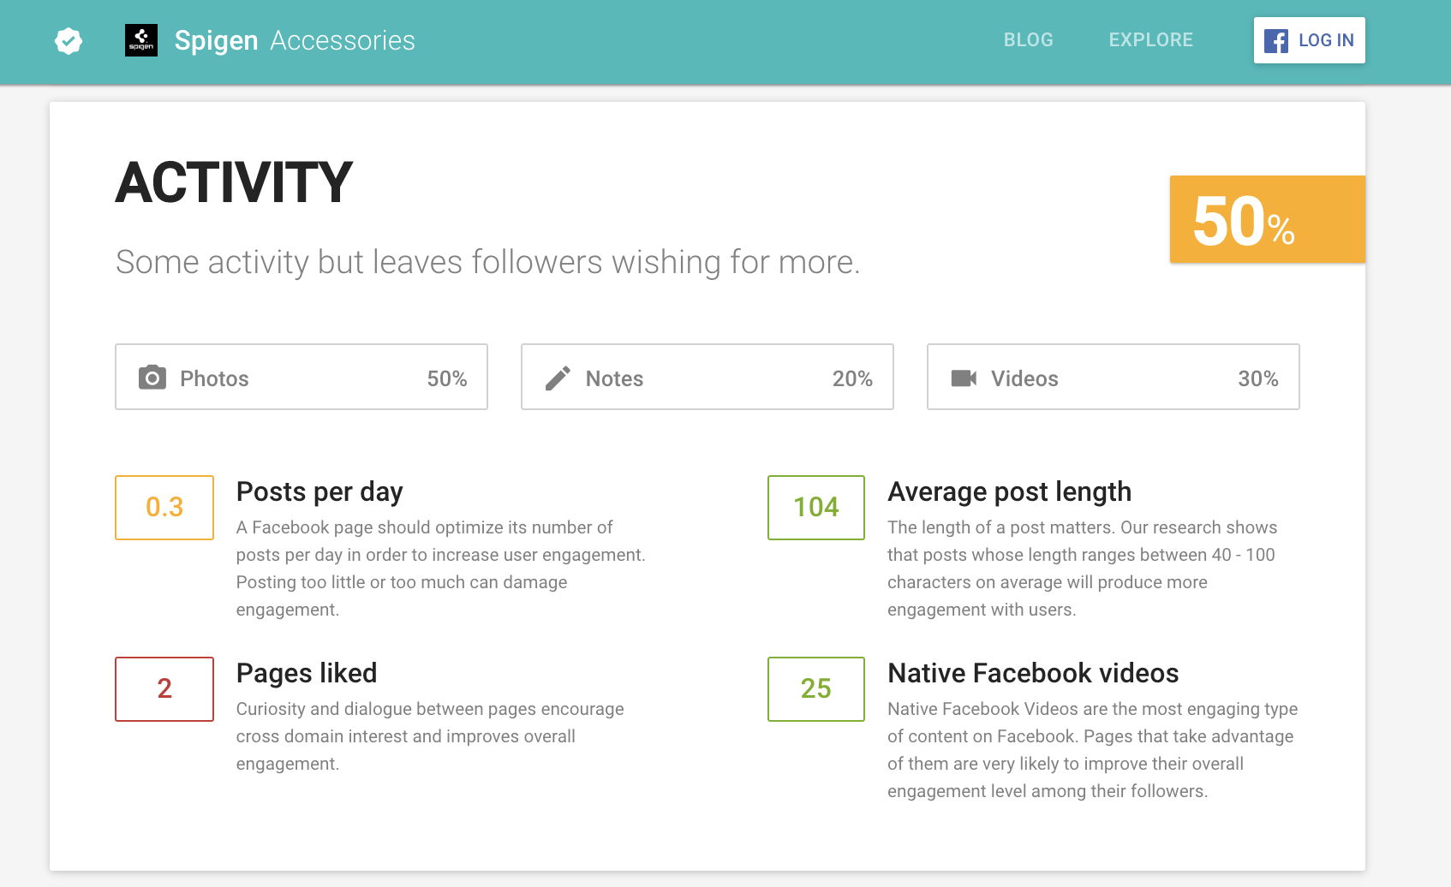Screen dimensions: 1451x887
Task: Select the Photos 50% box
Action: pos(302,377)
